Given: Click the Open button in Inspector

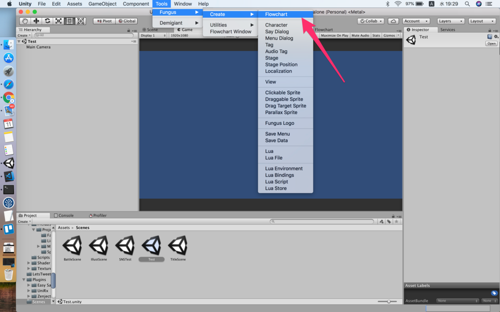Looking at the screenshot, I should point(491,43).
